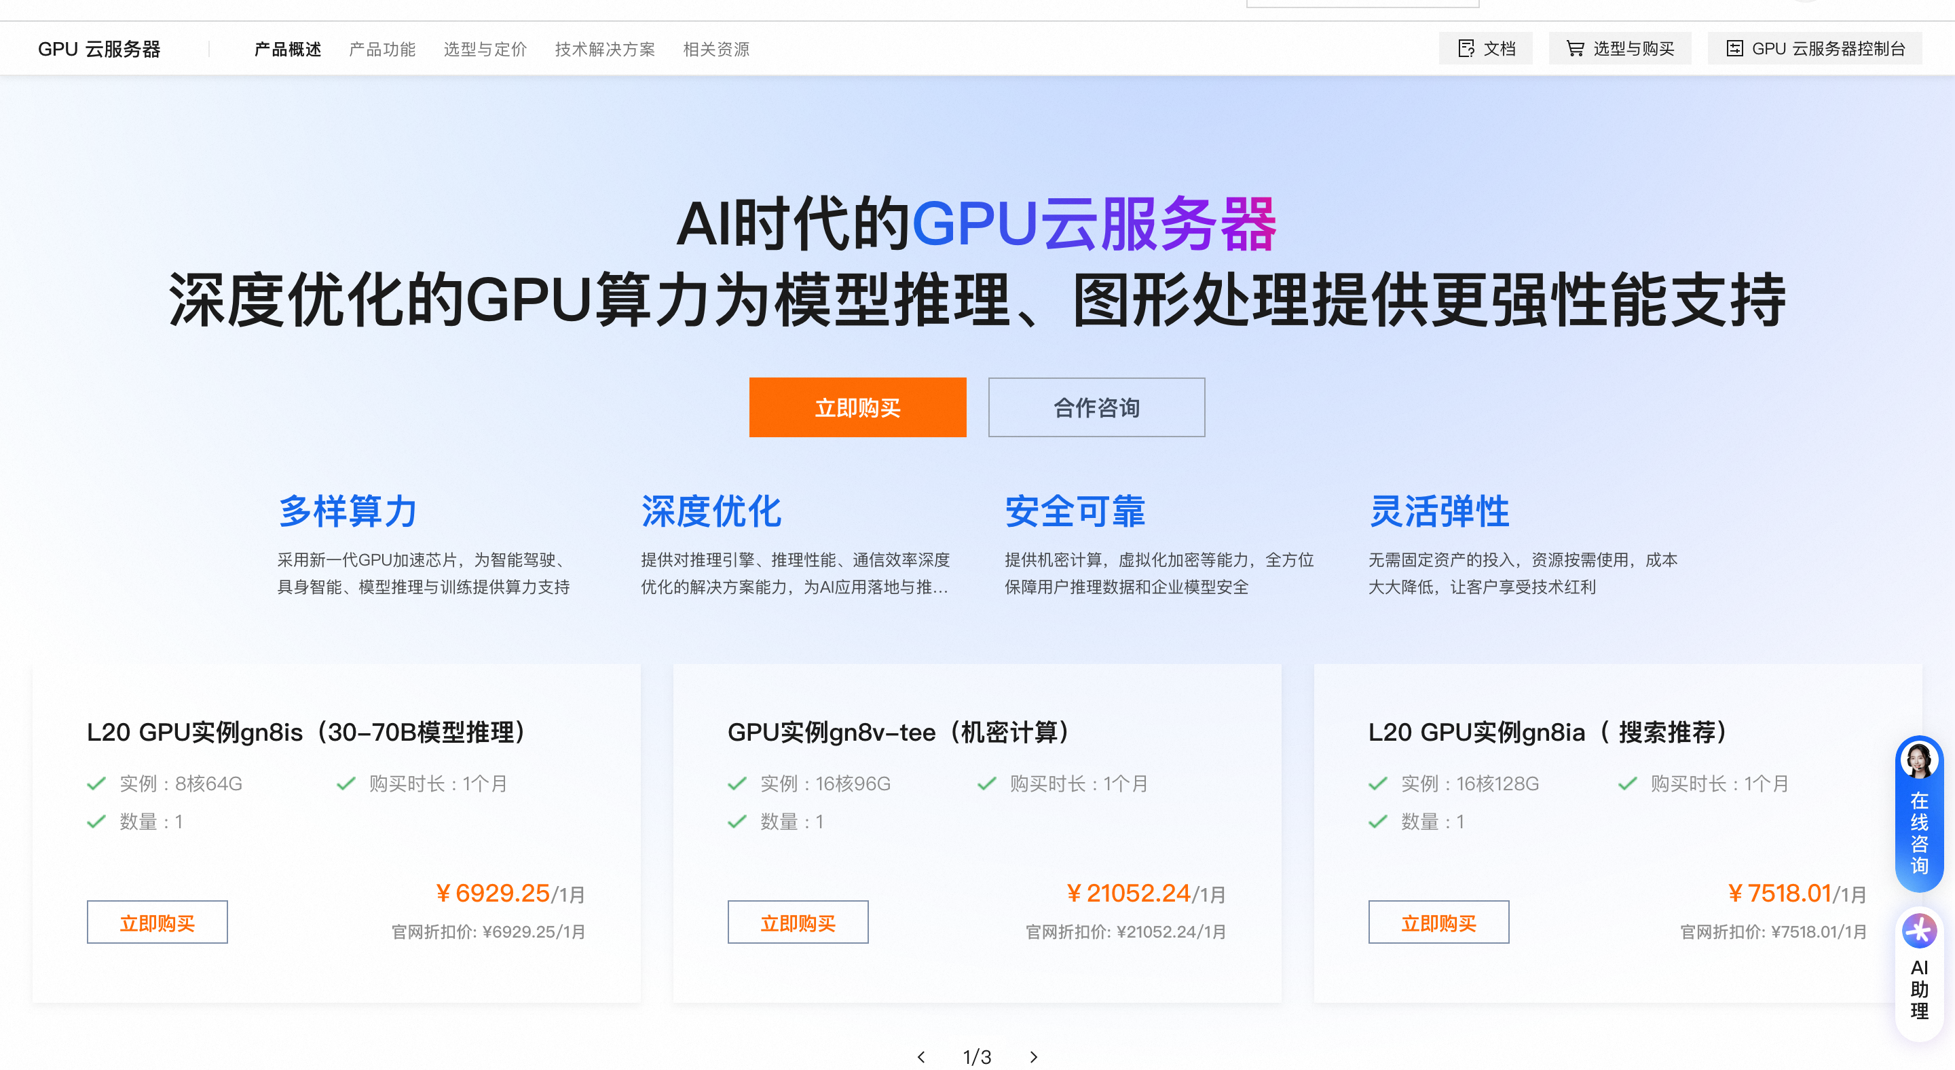
Task: Click the console icon for GPU 云服务器控制台
Action: point(1734,49)
